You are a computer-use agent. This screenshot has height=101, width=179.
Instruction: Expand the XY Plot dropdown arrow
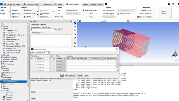[53, 11]
